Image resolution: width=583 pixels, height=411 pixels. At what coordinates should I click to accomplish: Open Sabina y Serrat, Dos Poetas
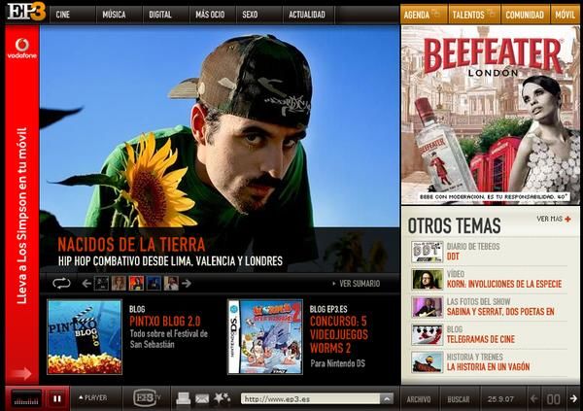(500, 312)
